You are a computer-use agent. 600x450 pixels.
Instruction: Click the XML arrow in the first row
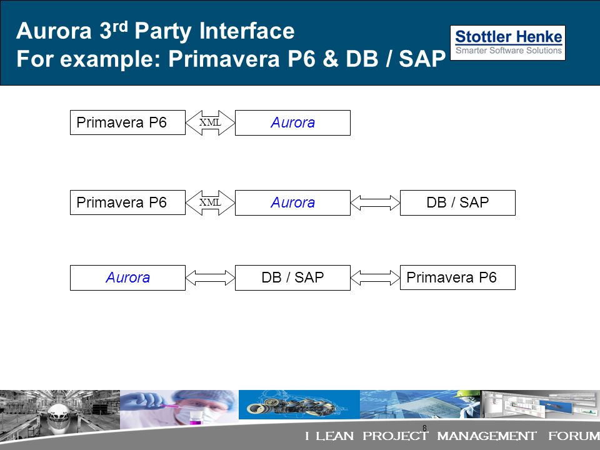coord(210,123)
